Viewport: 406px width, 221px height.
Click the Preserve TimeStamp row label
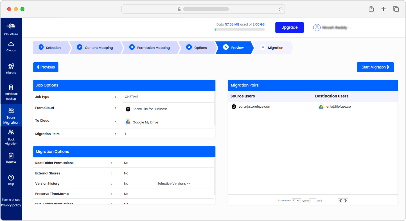tap(52, 194)
